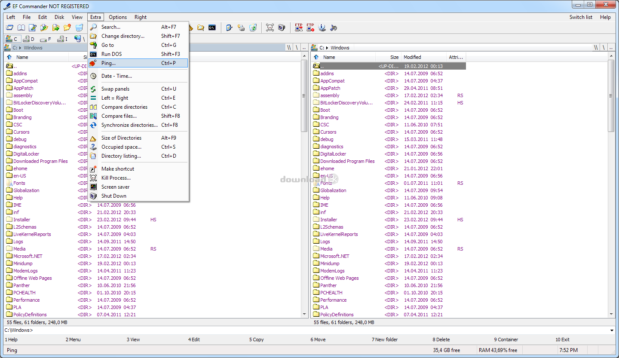Image resolution: width=619 pixels, height=358 pixels.
Task: Click the 8 Delete function key button
Action: [x=441, y=340]
